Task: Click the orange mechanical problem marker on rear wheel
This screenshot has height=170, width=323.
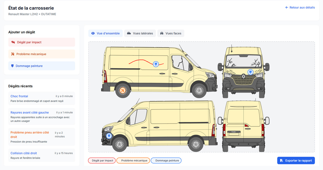Action: click(122, 91)
